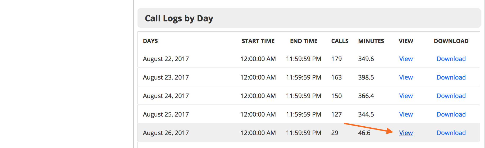This screenshot has width=485, height=148.
Task: Click the CALLS column header
Action: pos(340,41)
